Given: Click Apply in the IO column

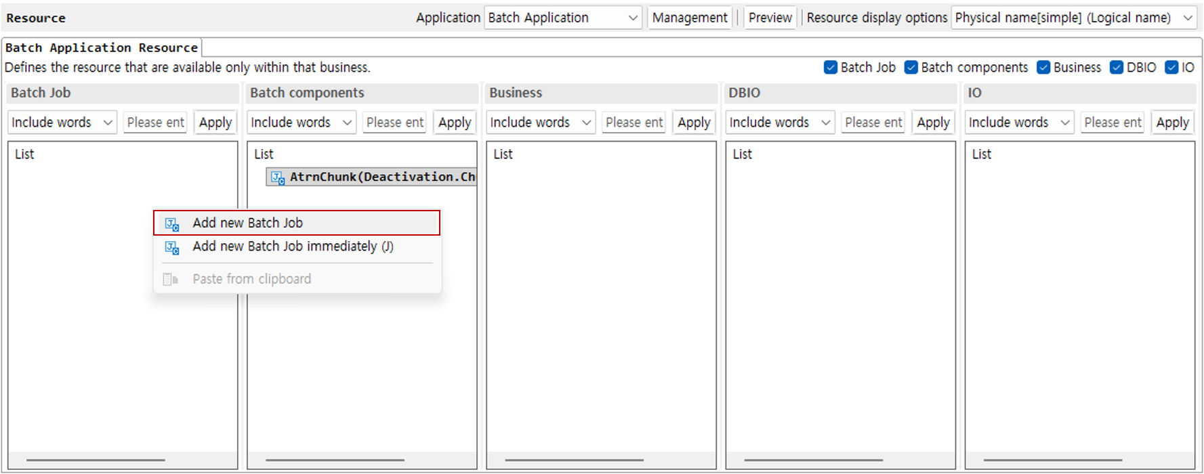Looking at the screenshot, I should point(1172,123).
